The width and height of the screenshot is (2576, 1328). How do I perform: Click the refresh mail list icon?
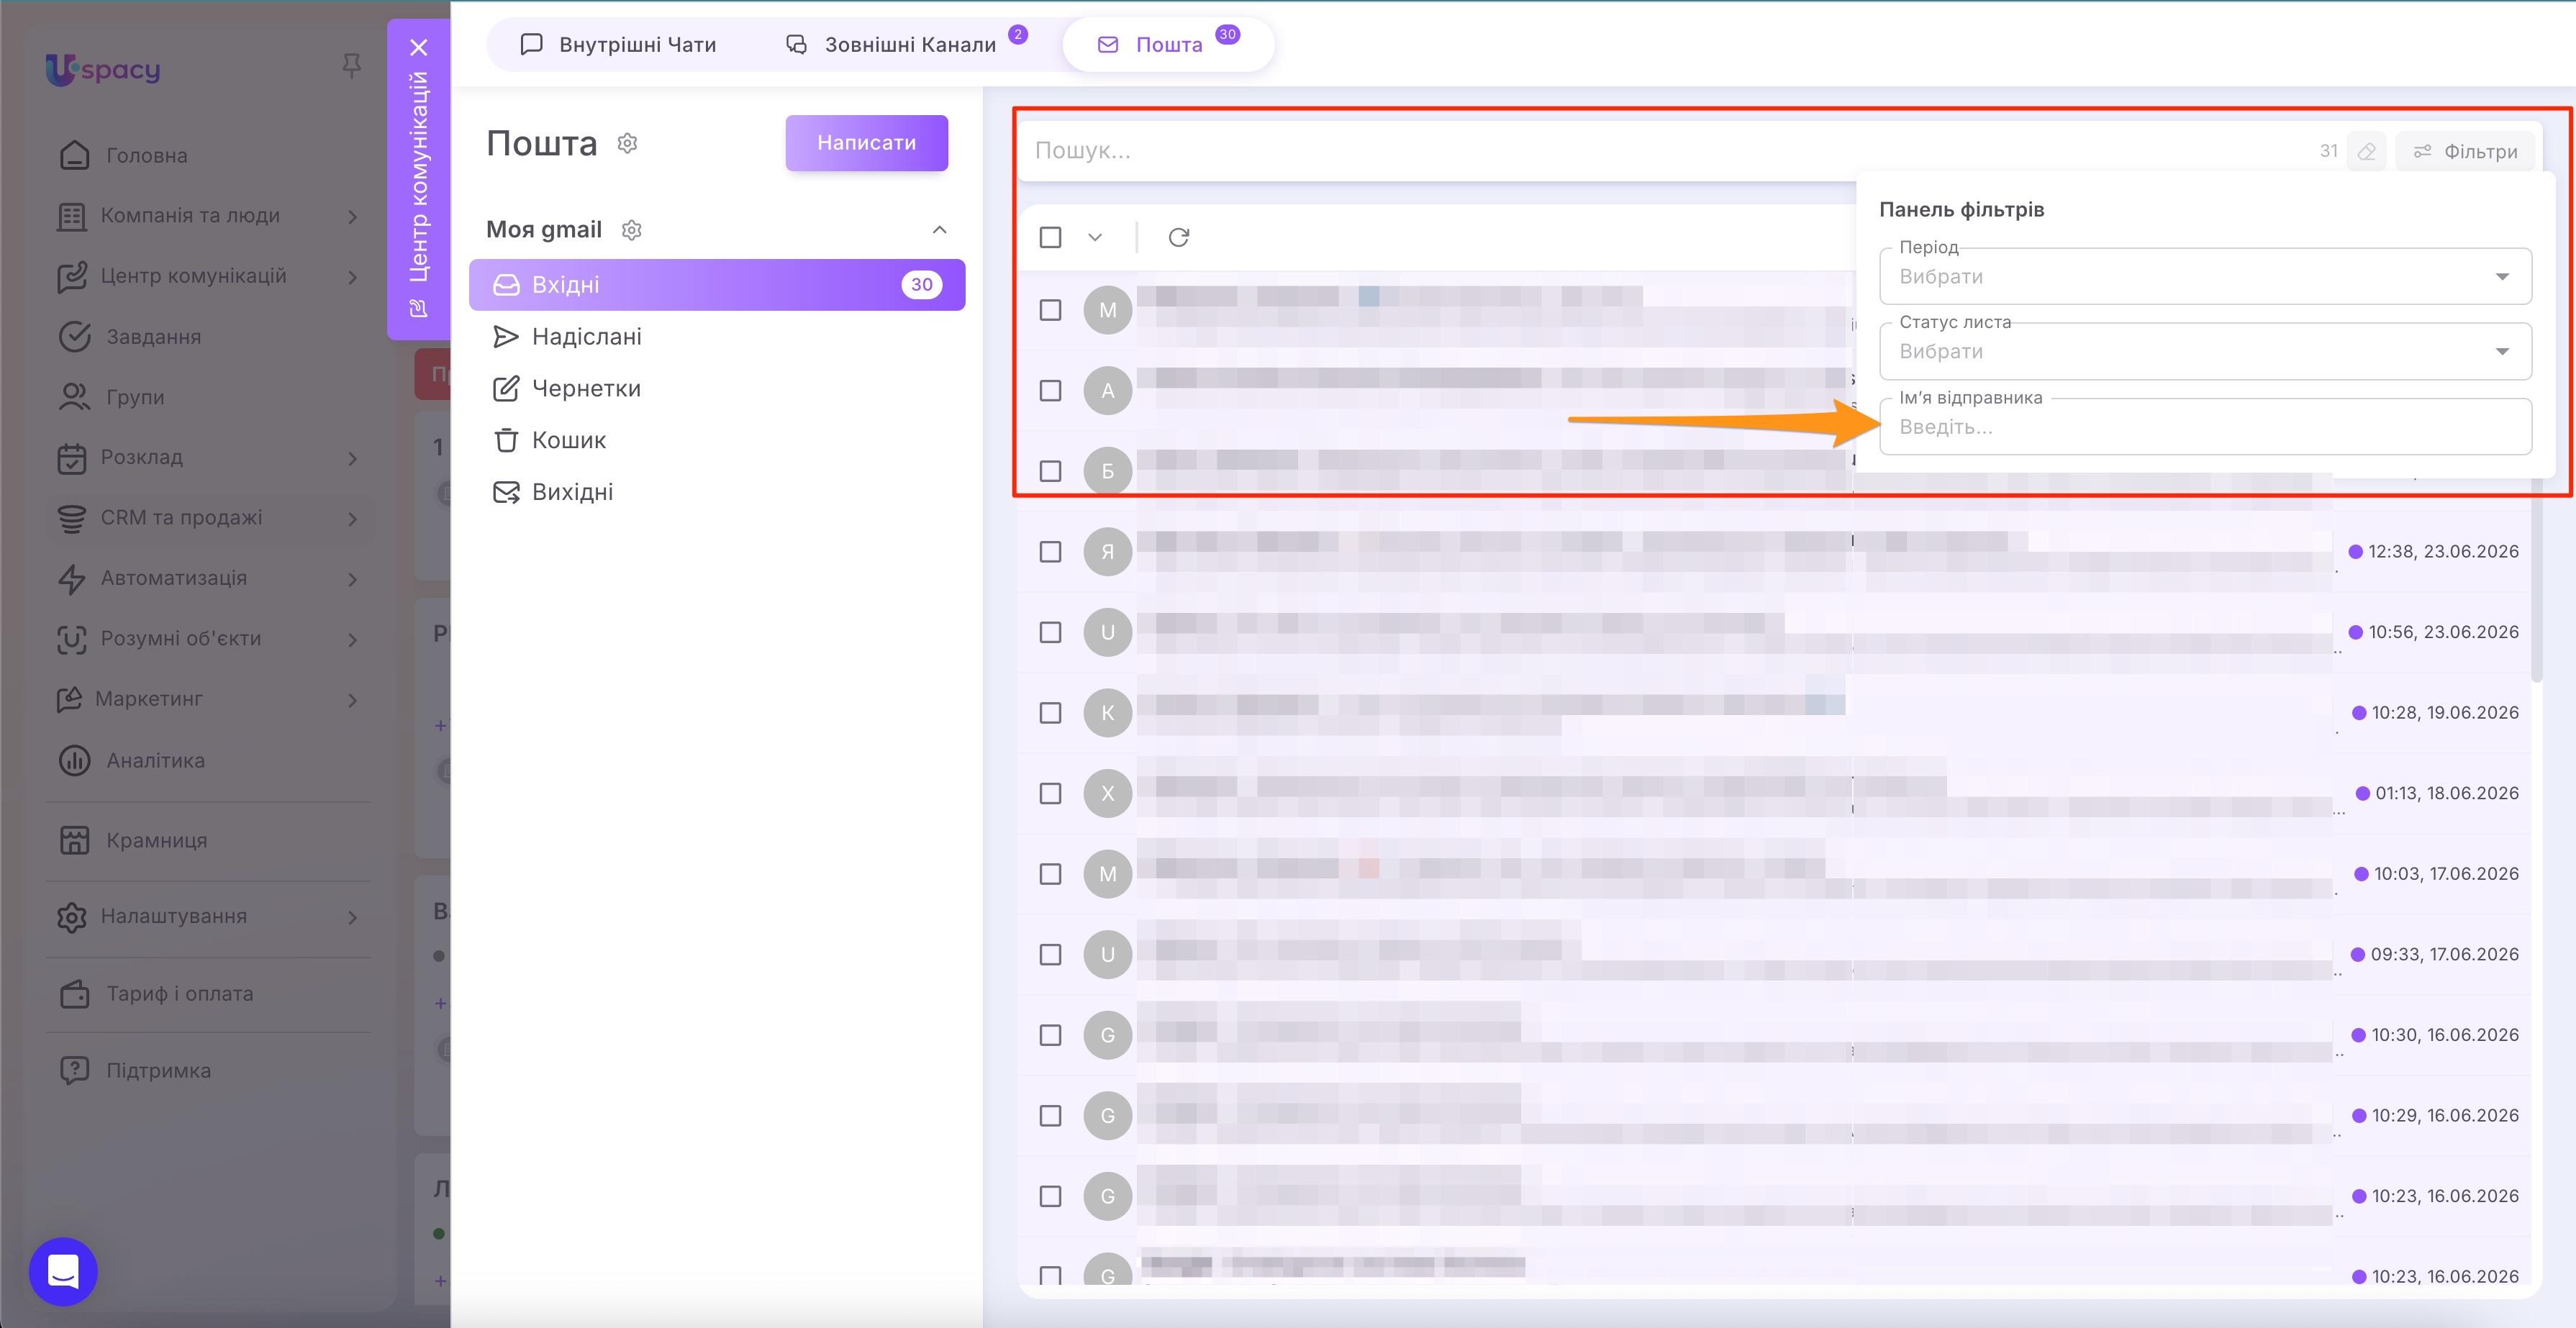1178,237
